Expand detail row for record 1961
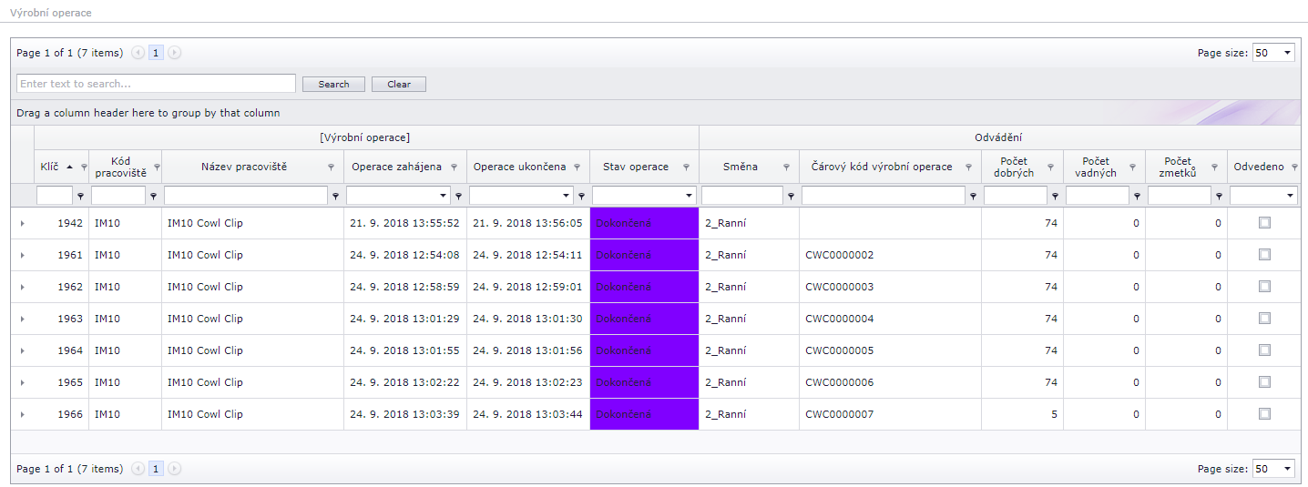Screen dimensions: 1308x487 (22, 255)
